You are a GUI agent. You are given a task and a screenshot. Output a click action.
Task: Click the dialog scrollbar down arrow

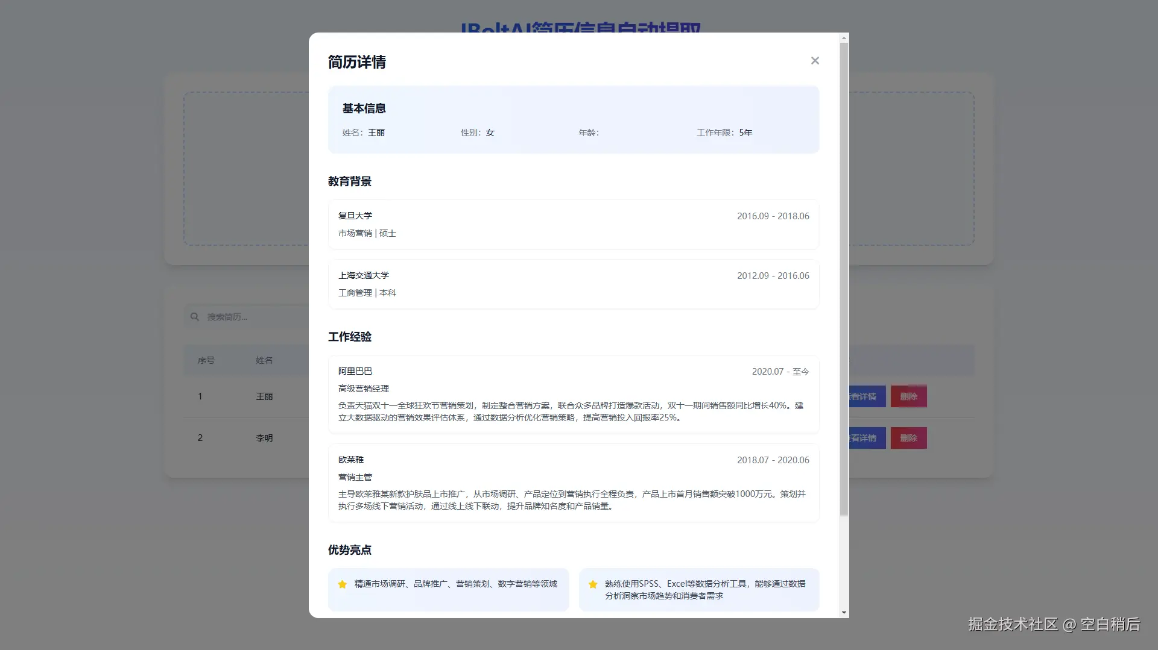(x=844, y=613)
